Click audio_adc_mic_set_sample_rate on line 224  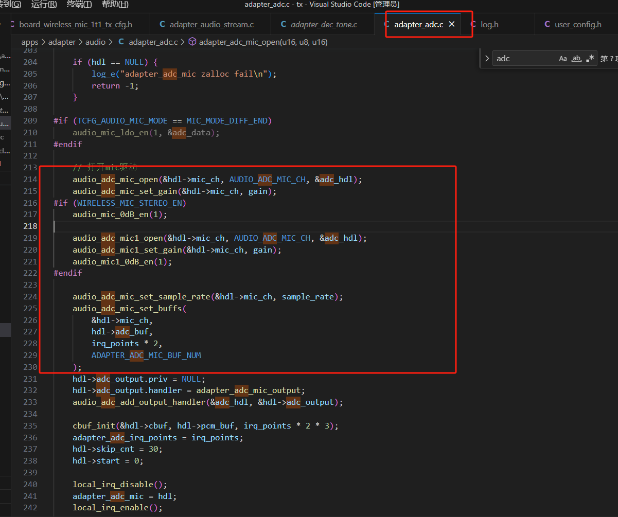142,297
